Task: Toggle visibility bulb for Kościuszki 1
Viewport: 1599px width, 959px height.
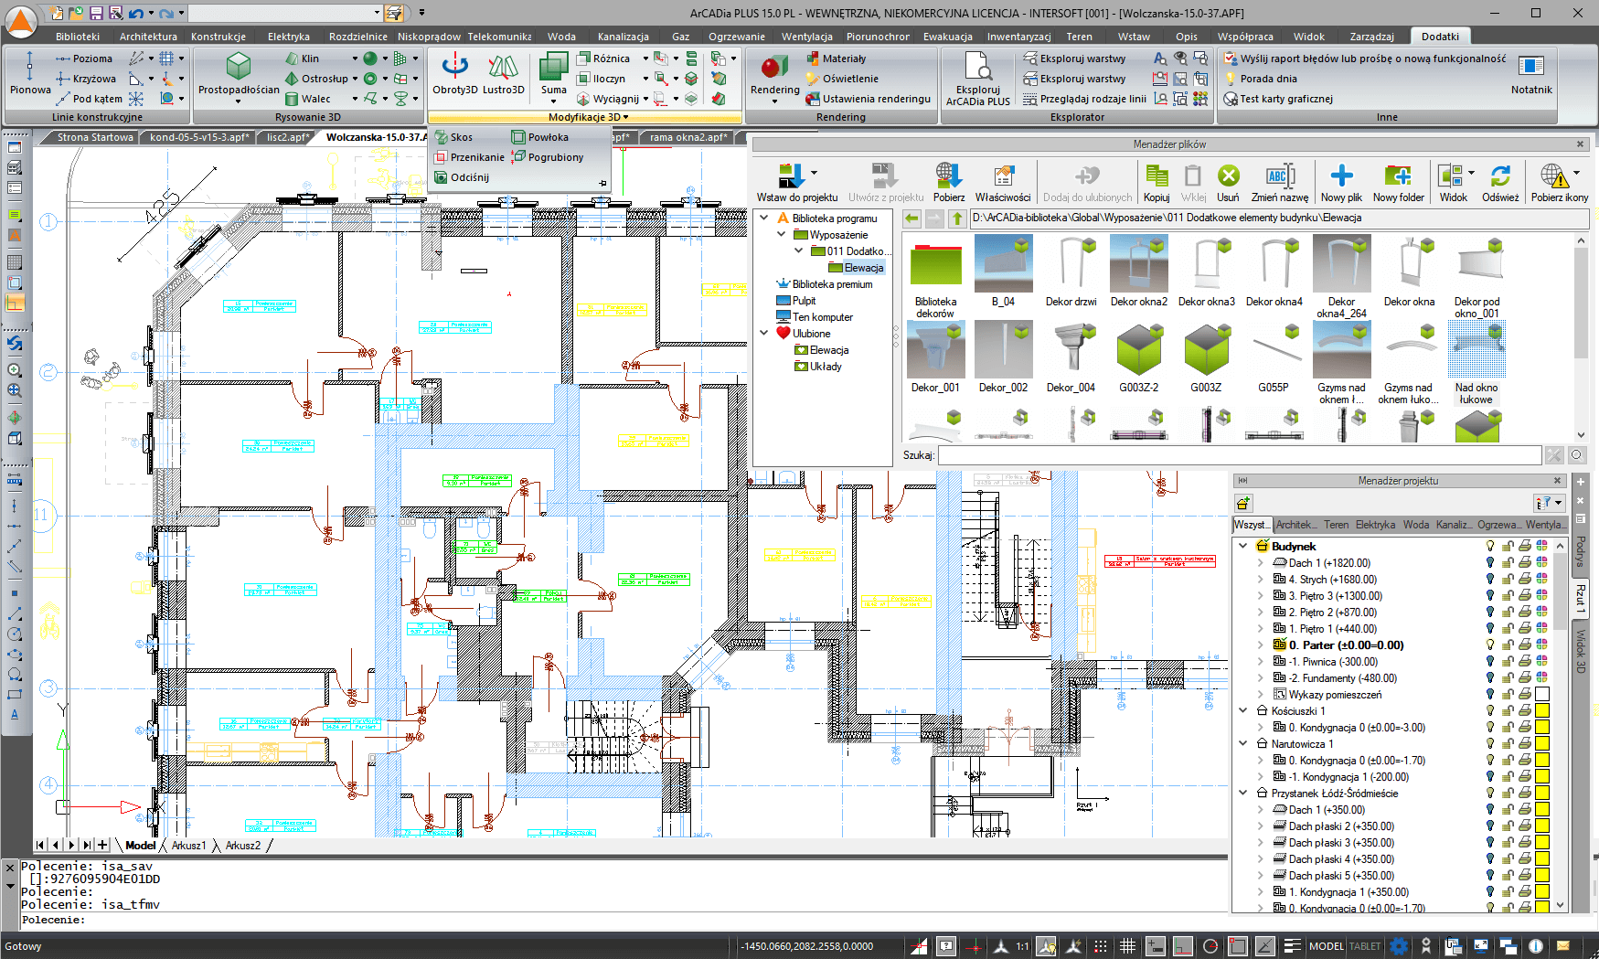Action: [1490, 711]
